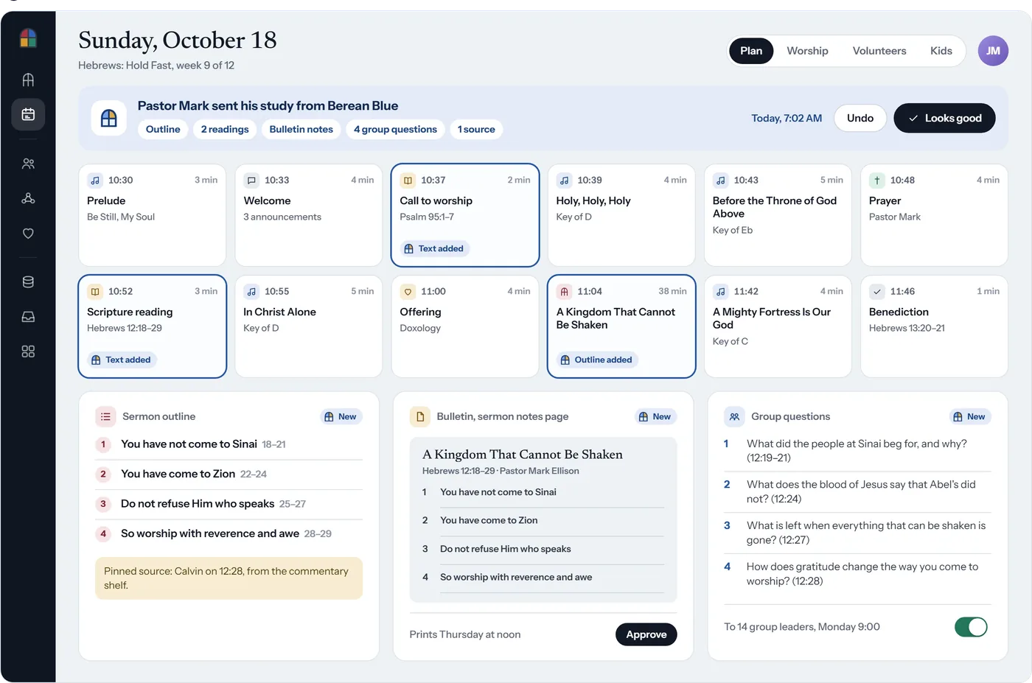Click the cross icon on Prayer card

(x=877, y=181)
